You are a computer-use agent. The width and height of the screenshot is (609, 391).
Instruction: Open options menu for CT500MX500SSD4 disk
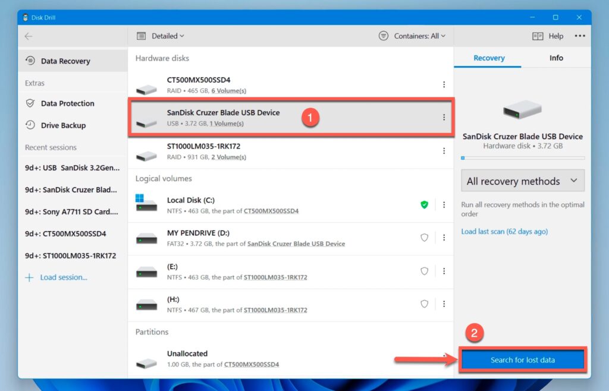pos(444,85)
